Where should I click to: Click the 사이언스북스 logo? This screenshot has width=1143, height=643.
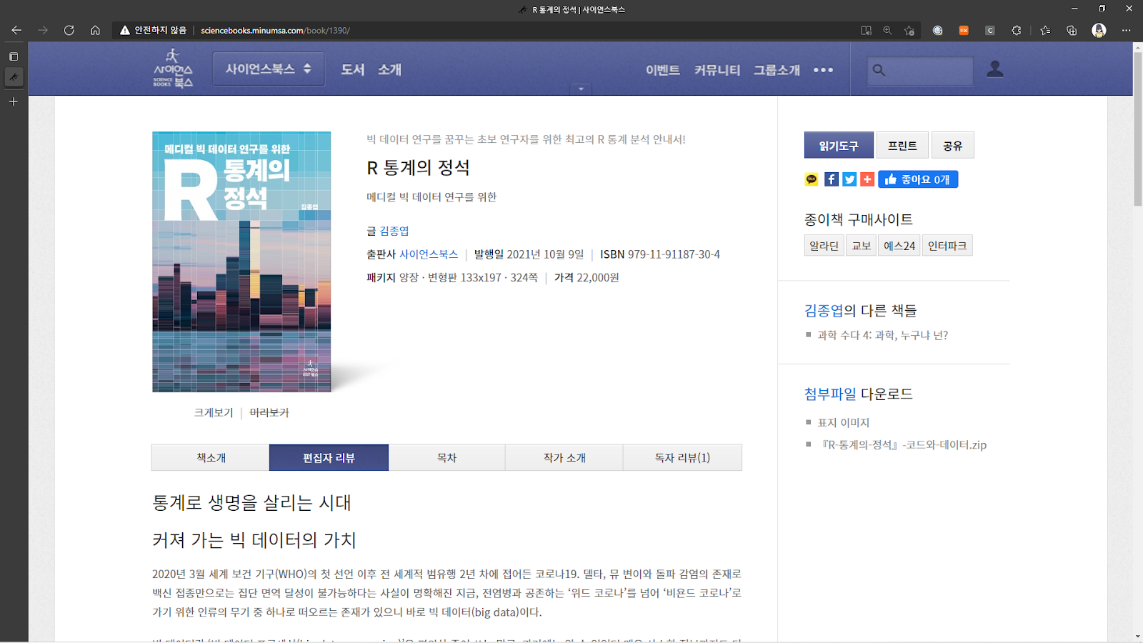[173, 69]
